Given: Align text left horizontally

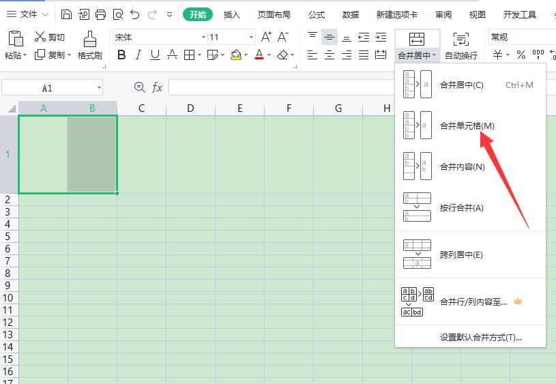Looking at the screenshot, I should 312,55.
